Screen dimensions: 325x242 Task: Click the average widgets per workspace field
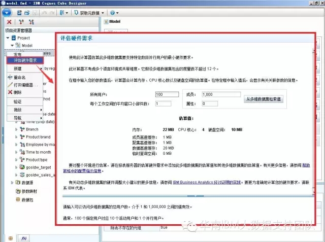coord(163,103)
